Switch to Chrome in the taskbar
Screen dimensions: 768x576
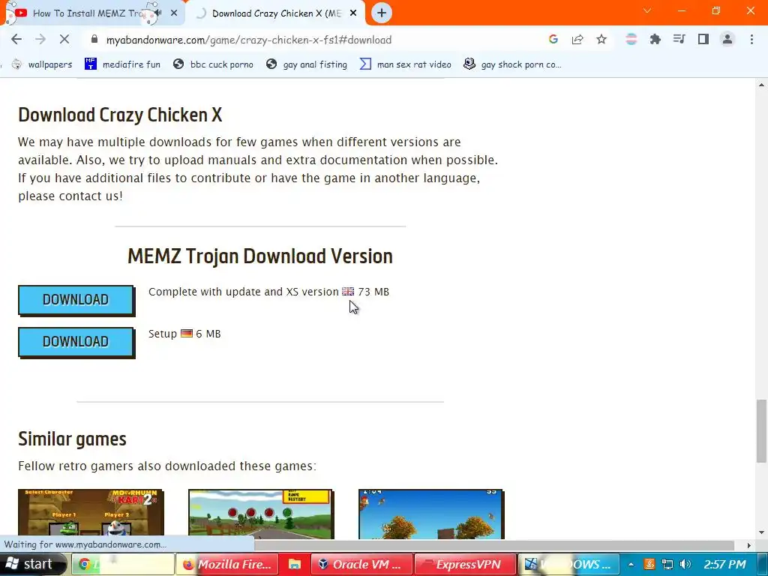124,564
